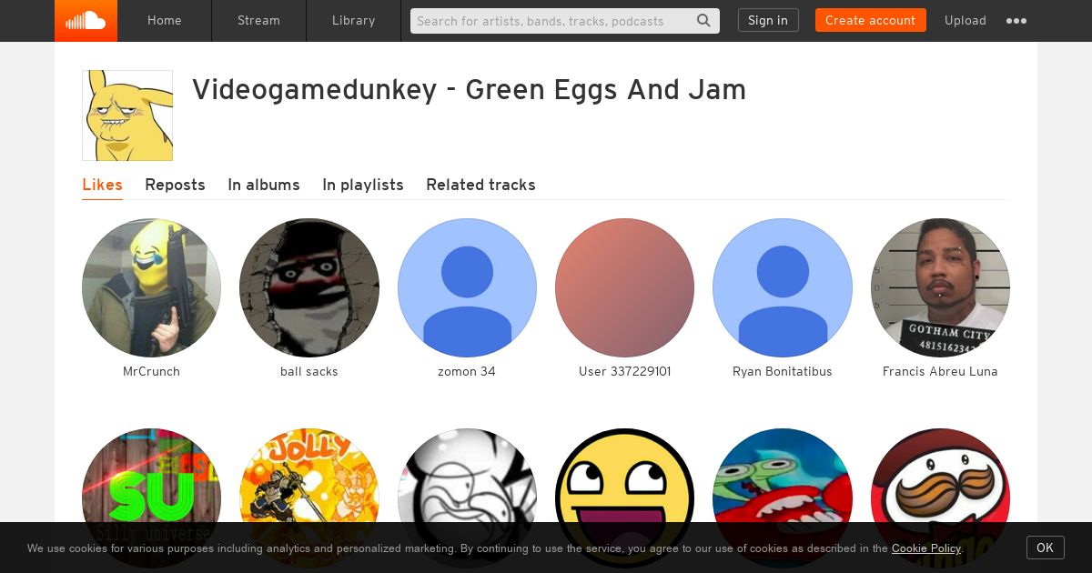Open the User 337229101 name link
1092x573 pixels.
pos(624,371)
